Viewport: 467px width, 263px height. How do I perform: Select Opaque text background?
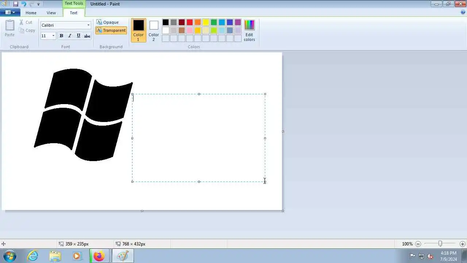(108, 22)
